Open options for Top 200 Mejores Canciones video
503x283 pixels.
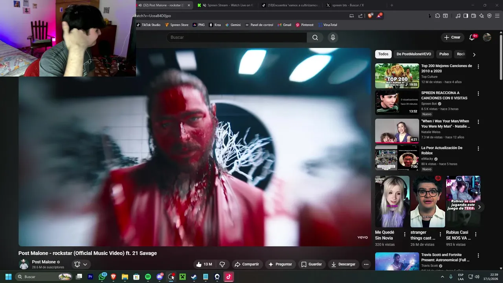[478, 66]
